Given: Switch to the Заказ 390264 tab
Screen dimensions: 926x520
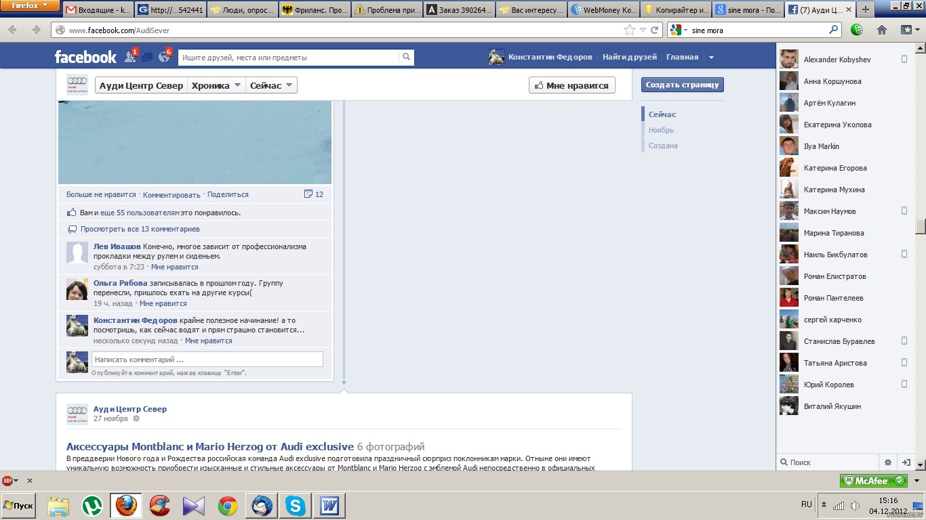Looking at the screenshot, I should click(459, 10).
